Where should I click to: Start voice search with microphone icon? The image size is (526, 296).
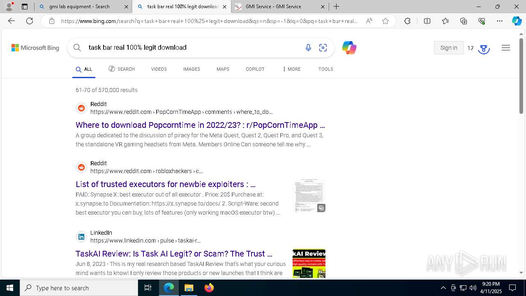click(x=308, y=48)
